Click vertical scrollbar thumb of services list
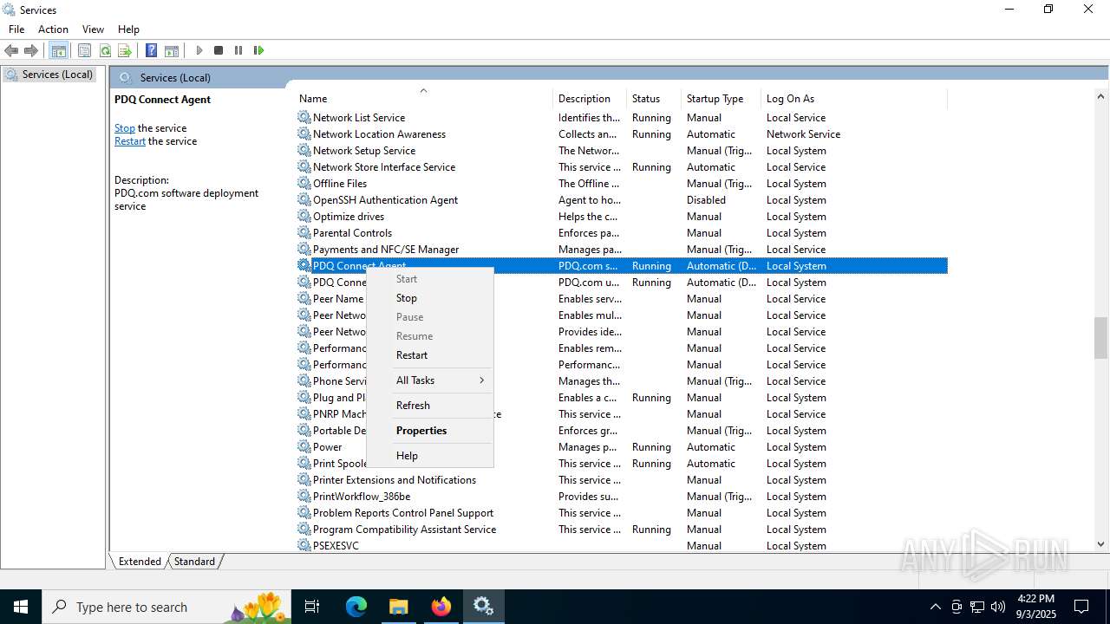This screenshot has height=624, width=1110. pyautogui.click(x=1100, y=337)
